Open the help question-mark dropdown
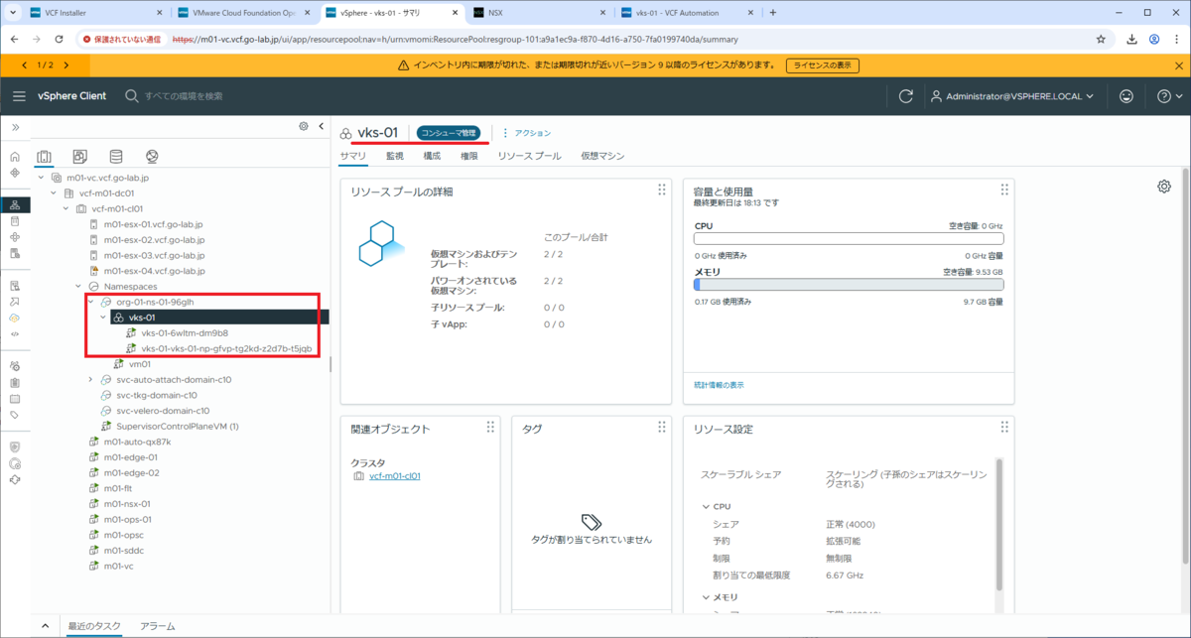1191x638 pixels. click(x=1170, y=96)
